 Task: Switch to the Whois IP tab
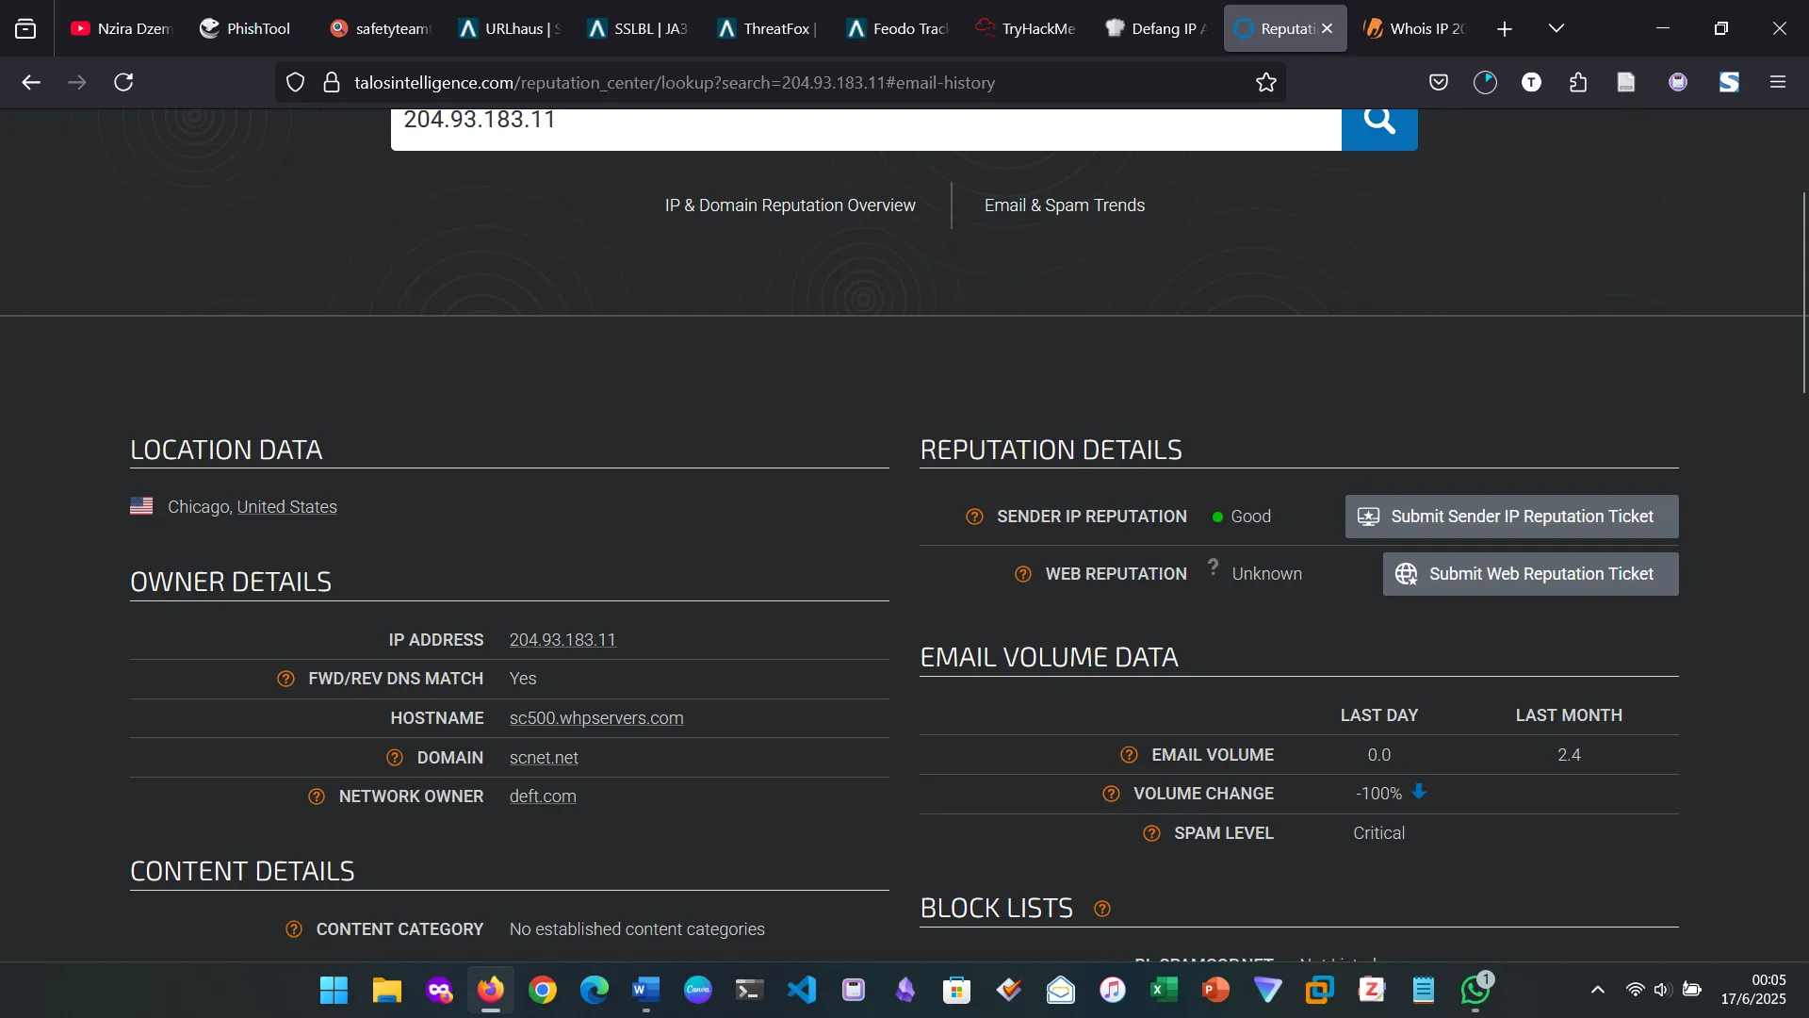(1415, 28)
